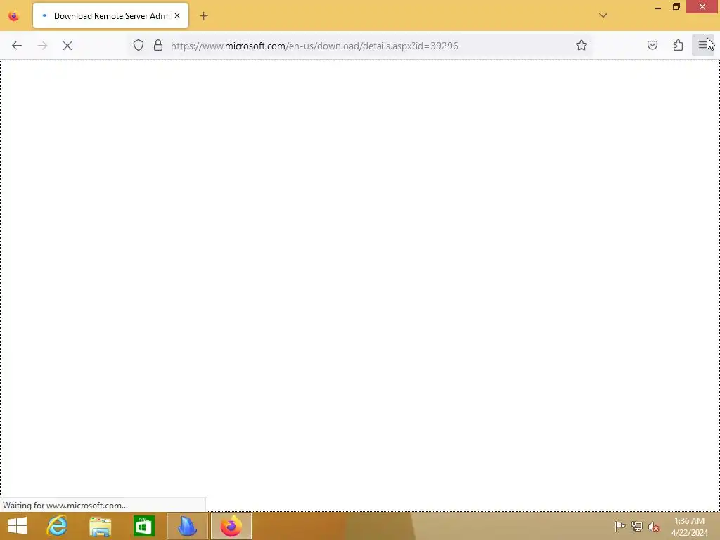Open the tracking protection shield
Screen dimensions: 720x540
click(x=139, y=45)
